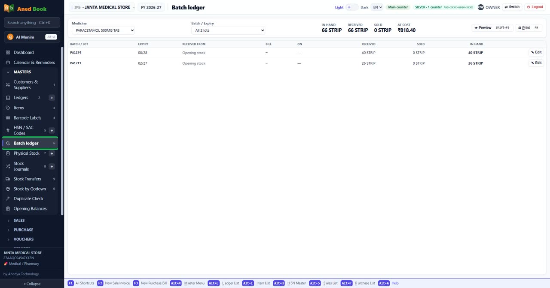
Task: Click the Calendar & Reminders calendar icon
Action: click(8, 63)
